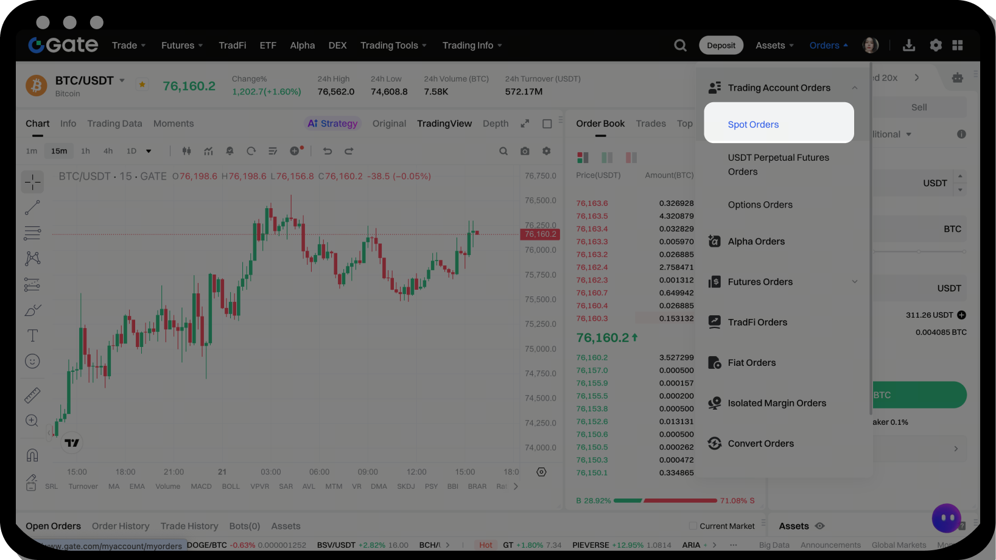This screenshot has height=560, width=996.
Task: Click the Deposit button
Action: click(721, 46)
